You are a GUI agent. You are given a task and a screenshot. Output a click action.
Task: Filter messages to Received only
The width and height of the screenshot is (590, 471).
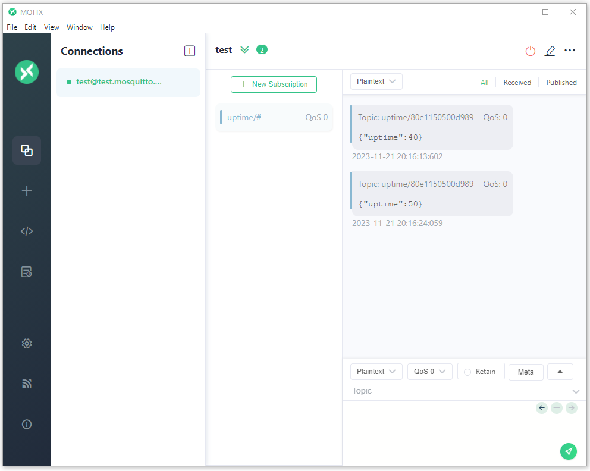(517, 83)
